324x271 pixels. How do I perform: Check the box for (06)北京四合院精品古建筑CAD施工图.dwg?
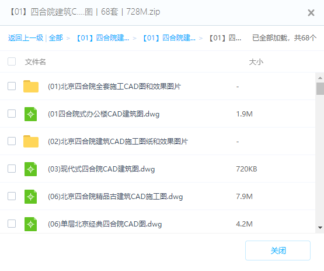[12, 196]
